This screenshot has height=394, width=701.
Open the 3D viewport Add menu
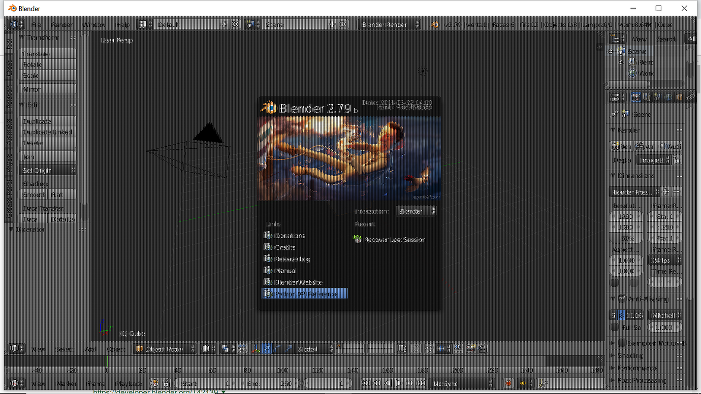(x=90, y=349)
